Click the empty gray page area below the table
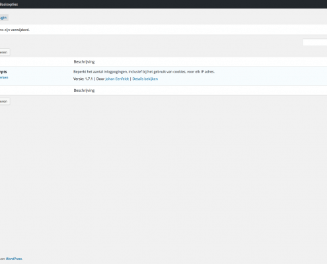 (163, 176)
